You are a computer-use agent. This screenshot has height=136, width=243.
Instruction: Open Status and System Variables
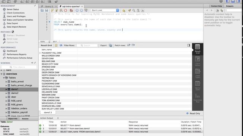coord(20,20)
